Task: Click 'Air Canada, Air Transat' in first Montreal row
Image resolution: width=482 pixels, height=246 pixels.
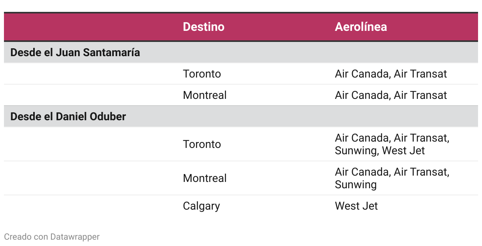Action: (x=391, y=95)
